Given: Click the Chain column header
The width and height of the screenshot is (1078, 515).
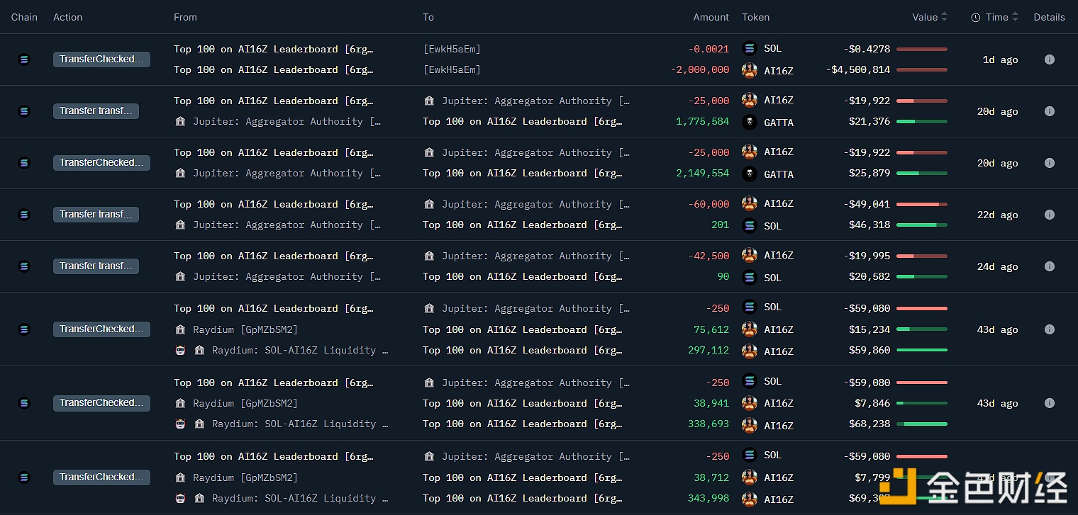Looking at the screenshot, I should click(24, 17).
